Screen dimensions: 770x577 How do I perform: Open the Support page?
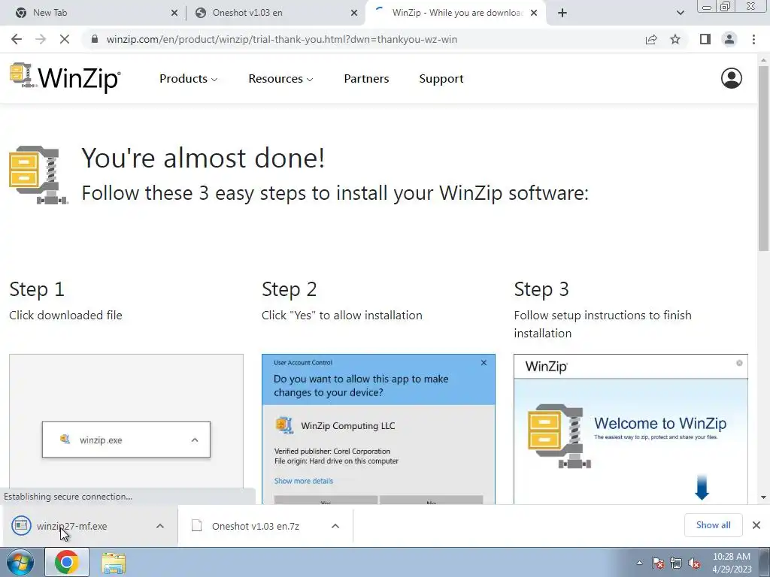click(441, 78)
